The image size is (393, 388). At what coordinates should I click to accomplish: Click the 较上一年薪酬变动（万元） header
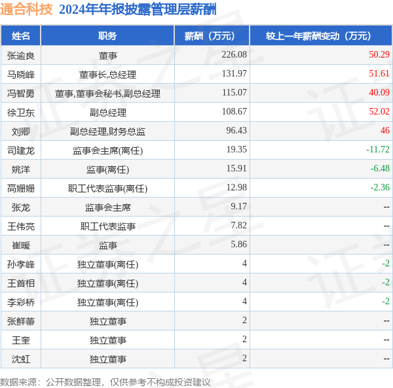(x=320, y=36)
